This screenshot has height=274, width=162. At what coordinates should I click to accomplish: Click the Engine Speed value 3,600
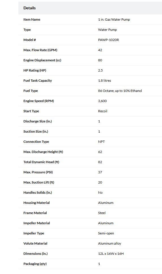pos(102,101)
